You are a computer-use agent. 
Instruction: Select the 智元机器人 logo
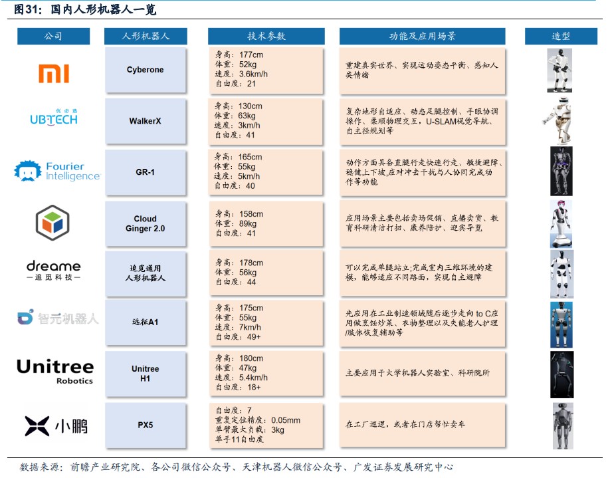tap(58, 318)
